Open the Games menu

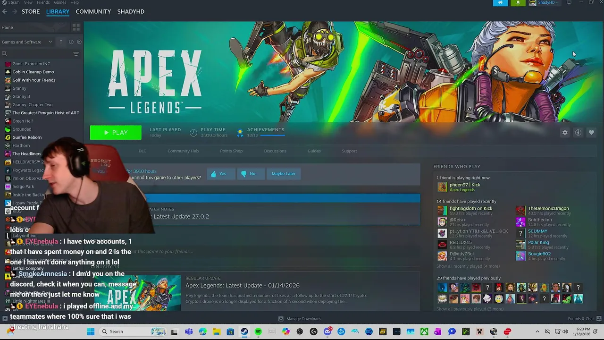(60, 2)
